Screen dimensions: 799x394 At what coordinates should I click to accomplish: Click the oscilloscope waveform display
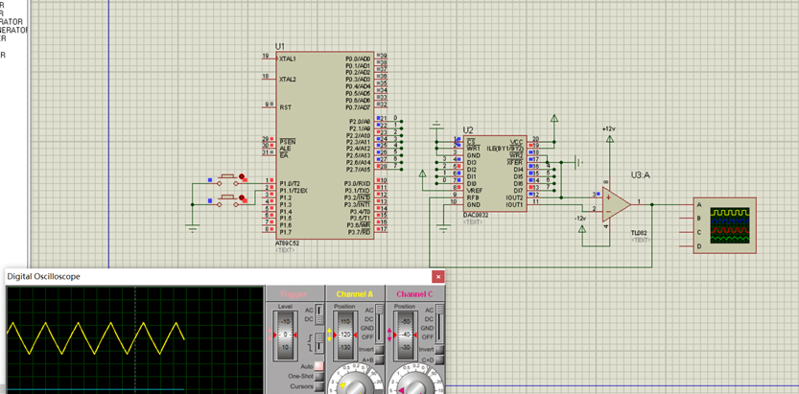click(x=135, y=340)
